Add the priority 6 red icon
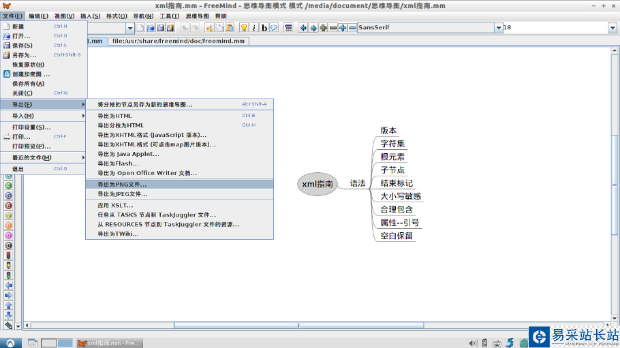The image size is (620, 348). tap(8, 205)
